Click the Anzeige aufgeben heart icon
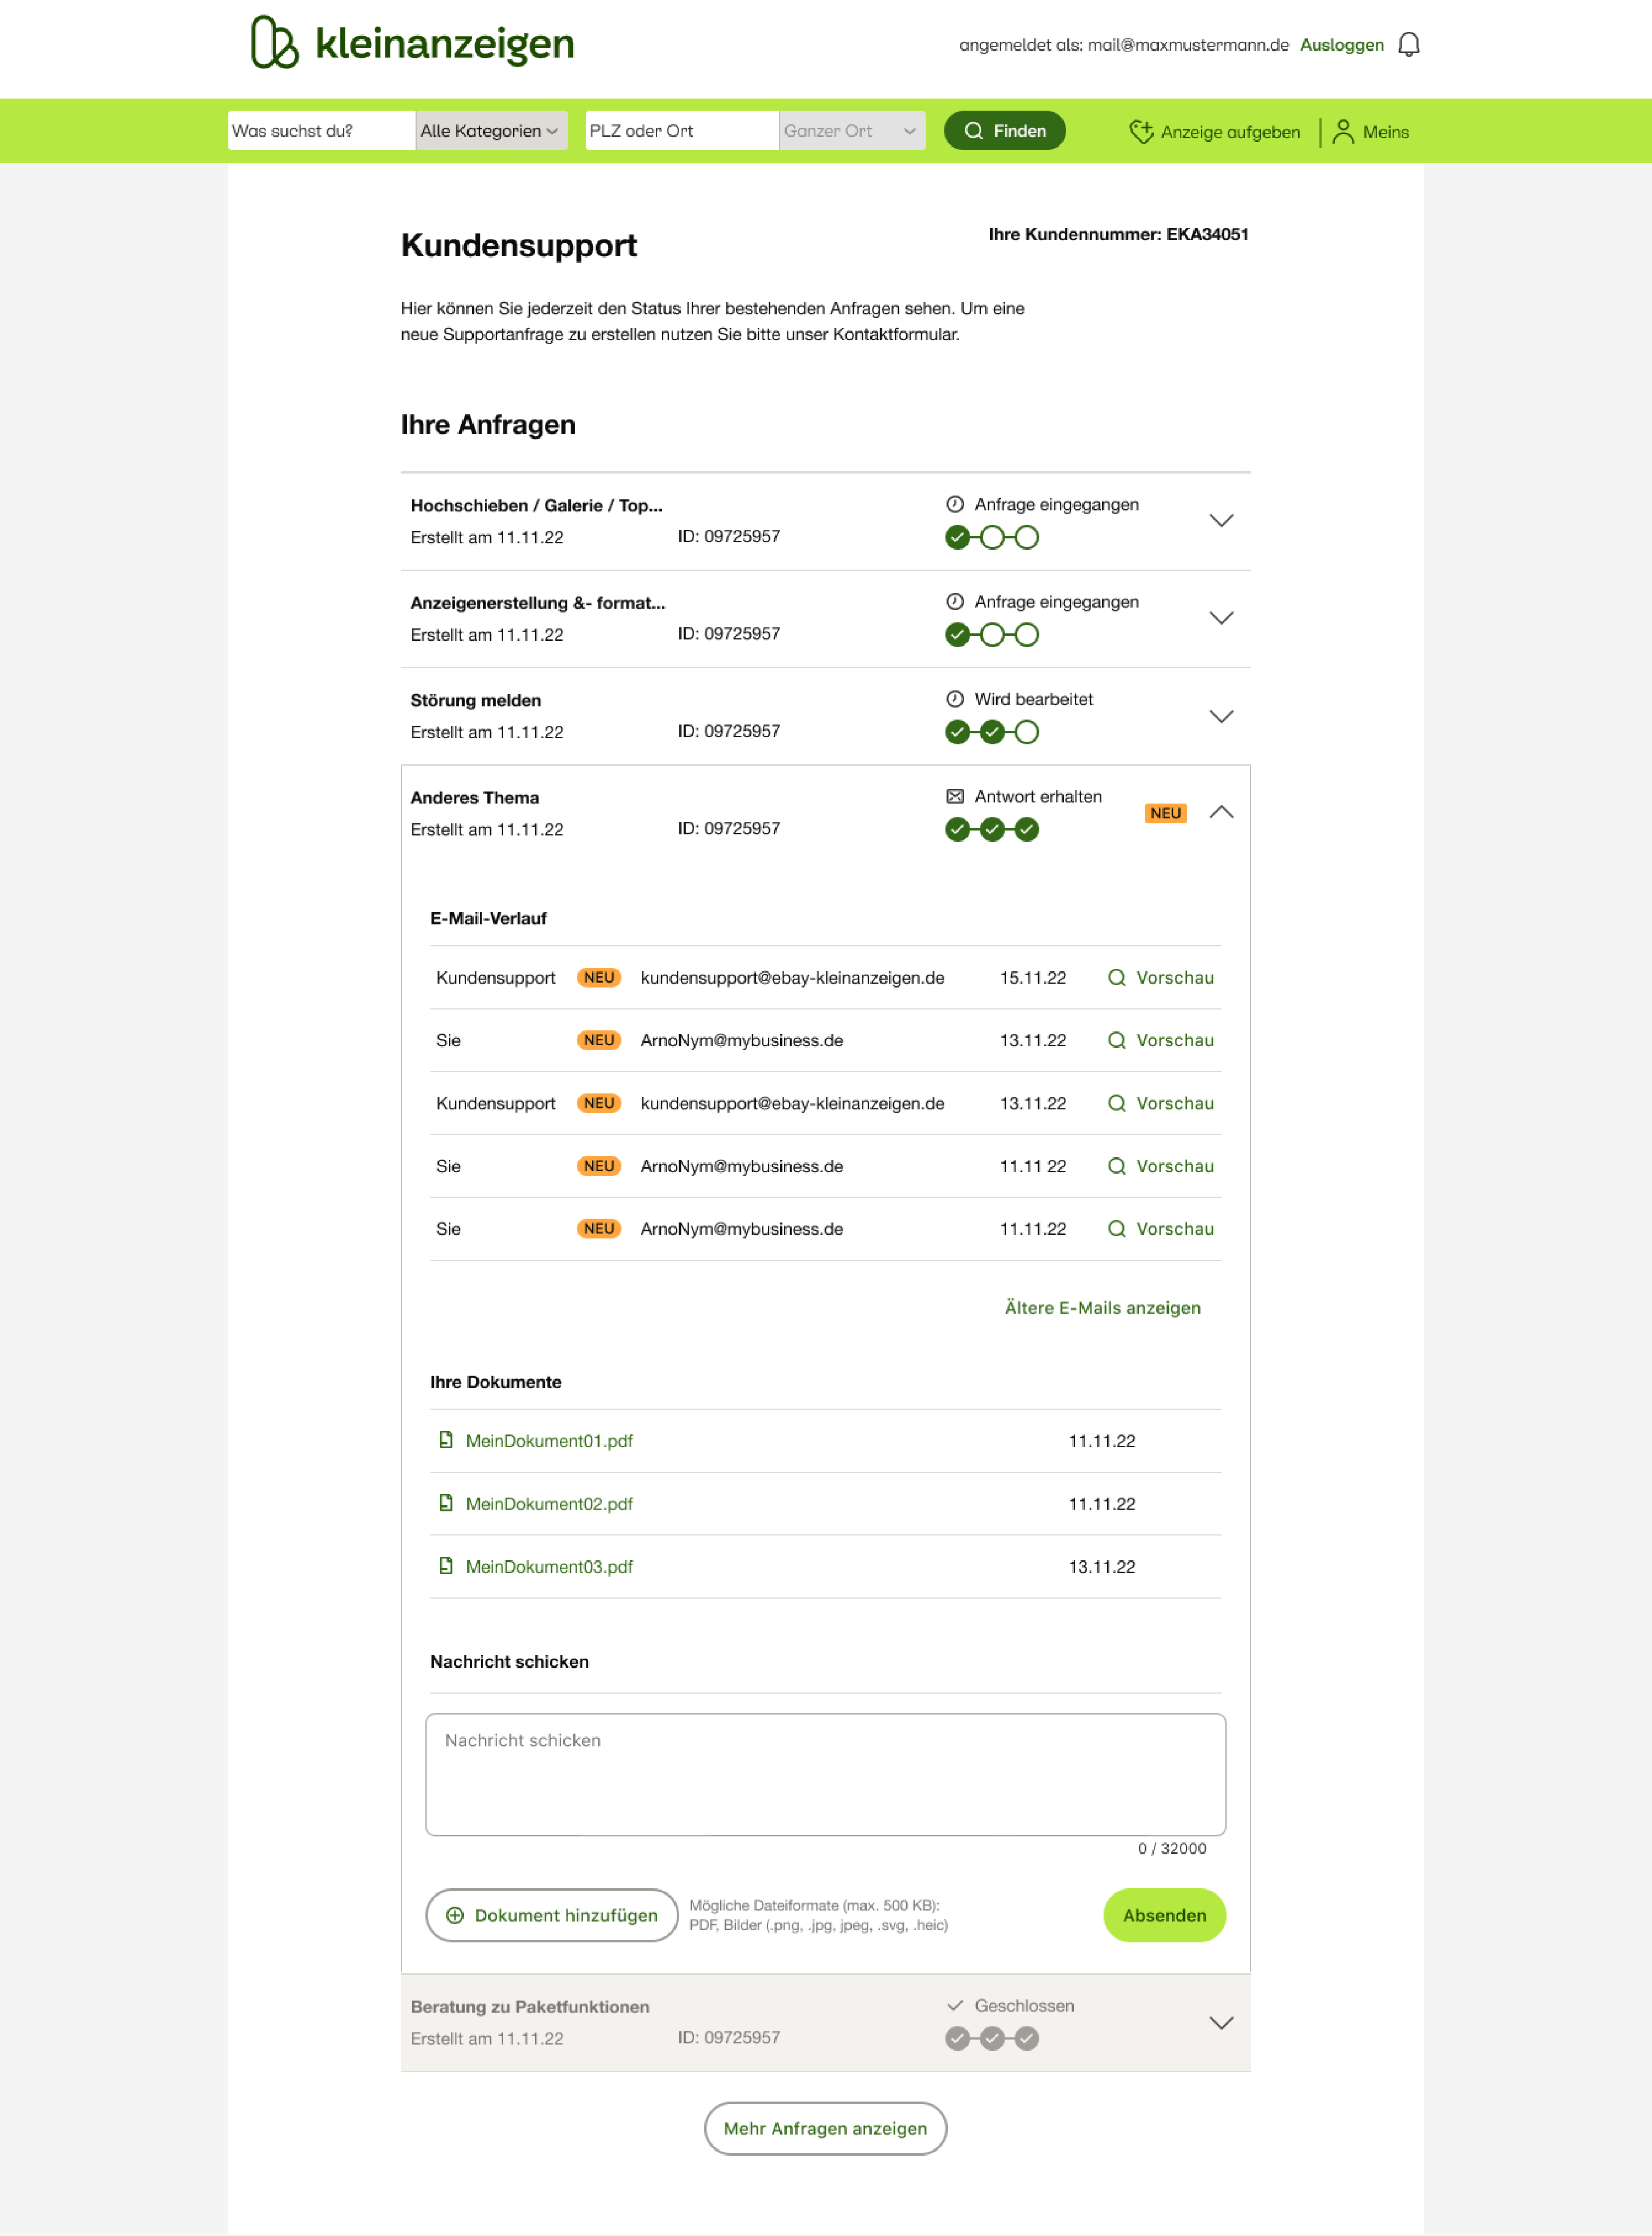1652x2236 pixels. click(x=1141, y=132)
